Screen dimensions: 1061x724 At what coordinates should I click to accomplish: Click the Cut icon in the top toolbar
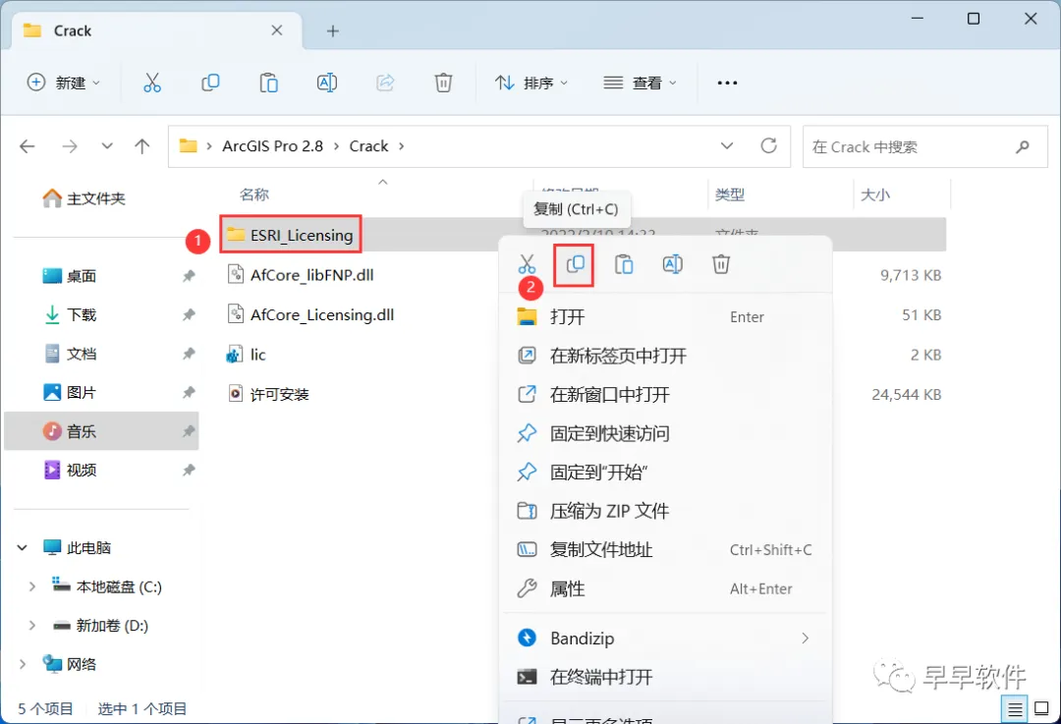[152, 83]
